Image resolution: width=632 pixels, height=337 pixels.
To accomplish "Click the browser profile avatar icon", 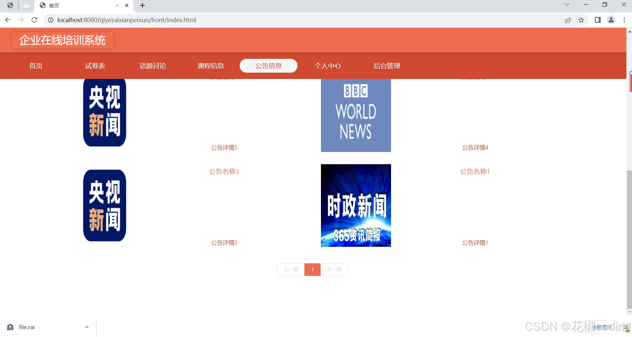I will pyautogui.click(x=611, y=20).
